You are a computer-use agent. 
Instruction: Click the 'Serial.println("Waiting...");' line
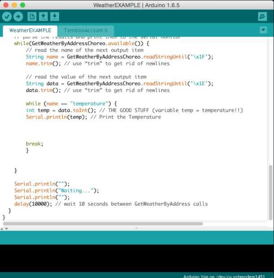pyautogui.click(x=57, y=191)
